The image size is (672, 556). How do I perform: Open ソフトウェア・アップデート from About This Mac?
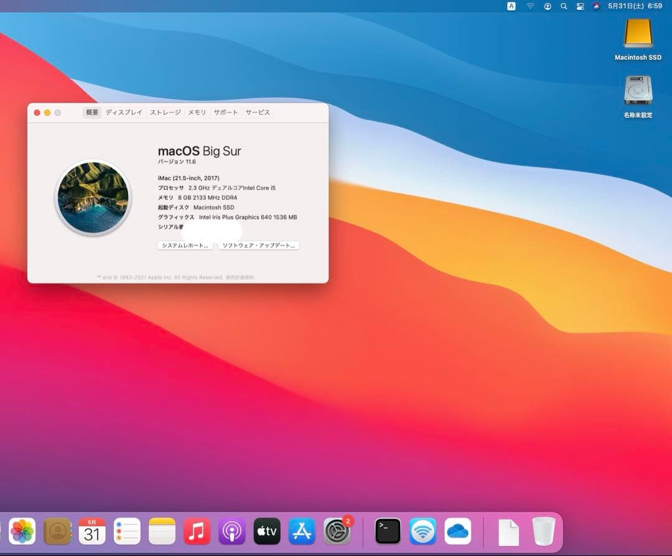click(x=258, y=245)
